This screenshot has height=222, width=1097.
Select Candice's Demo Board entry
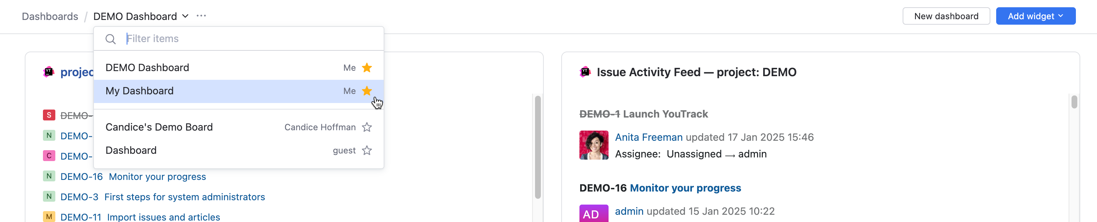(x=159, y=127)
